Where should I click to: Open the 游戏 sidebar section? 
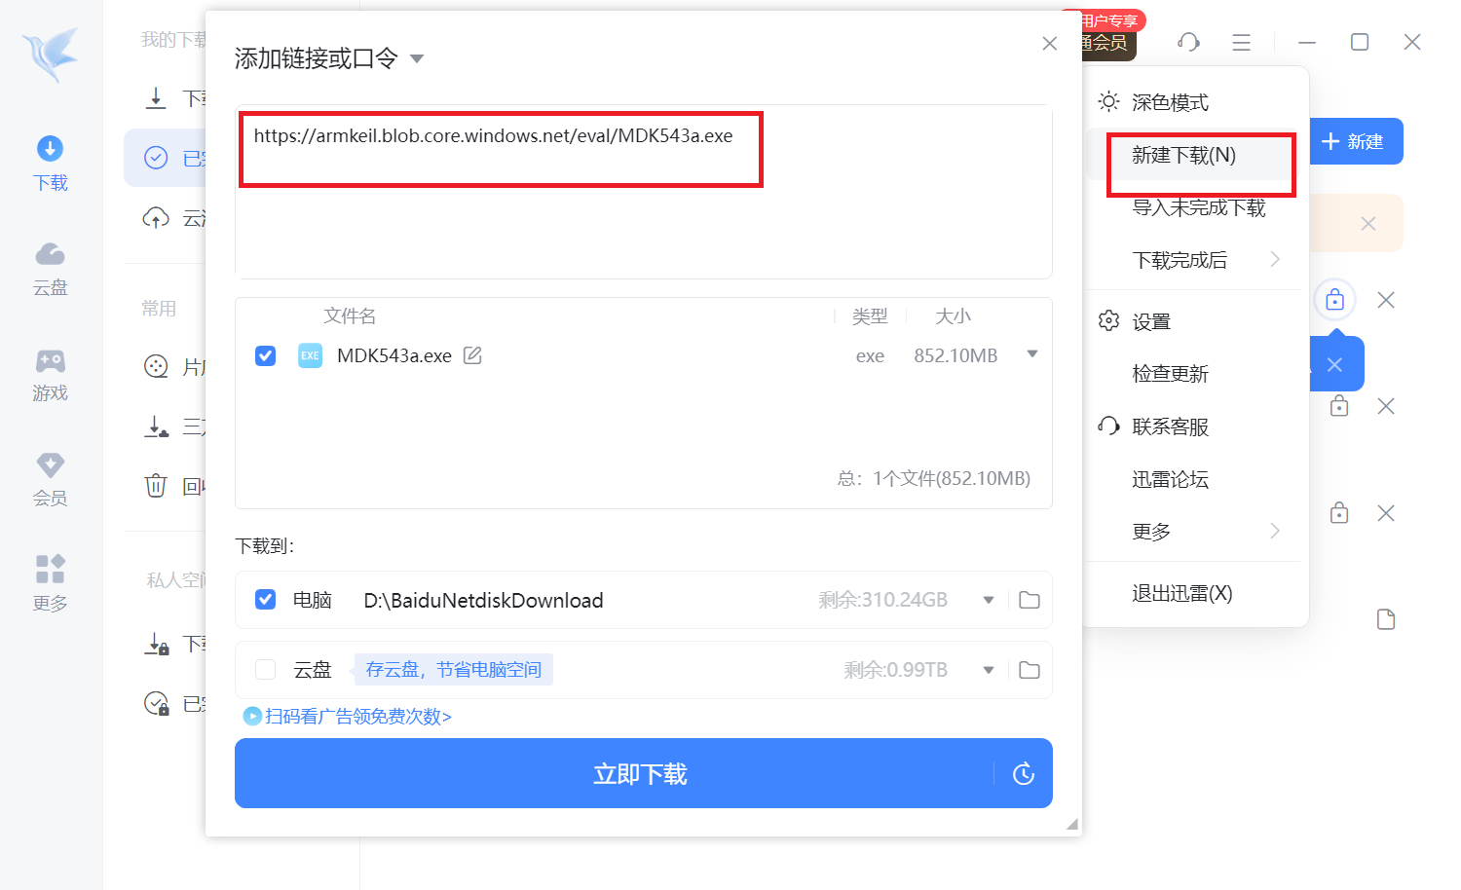tap(51, 375)
